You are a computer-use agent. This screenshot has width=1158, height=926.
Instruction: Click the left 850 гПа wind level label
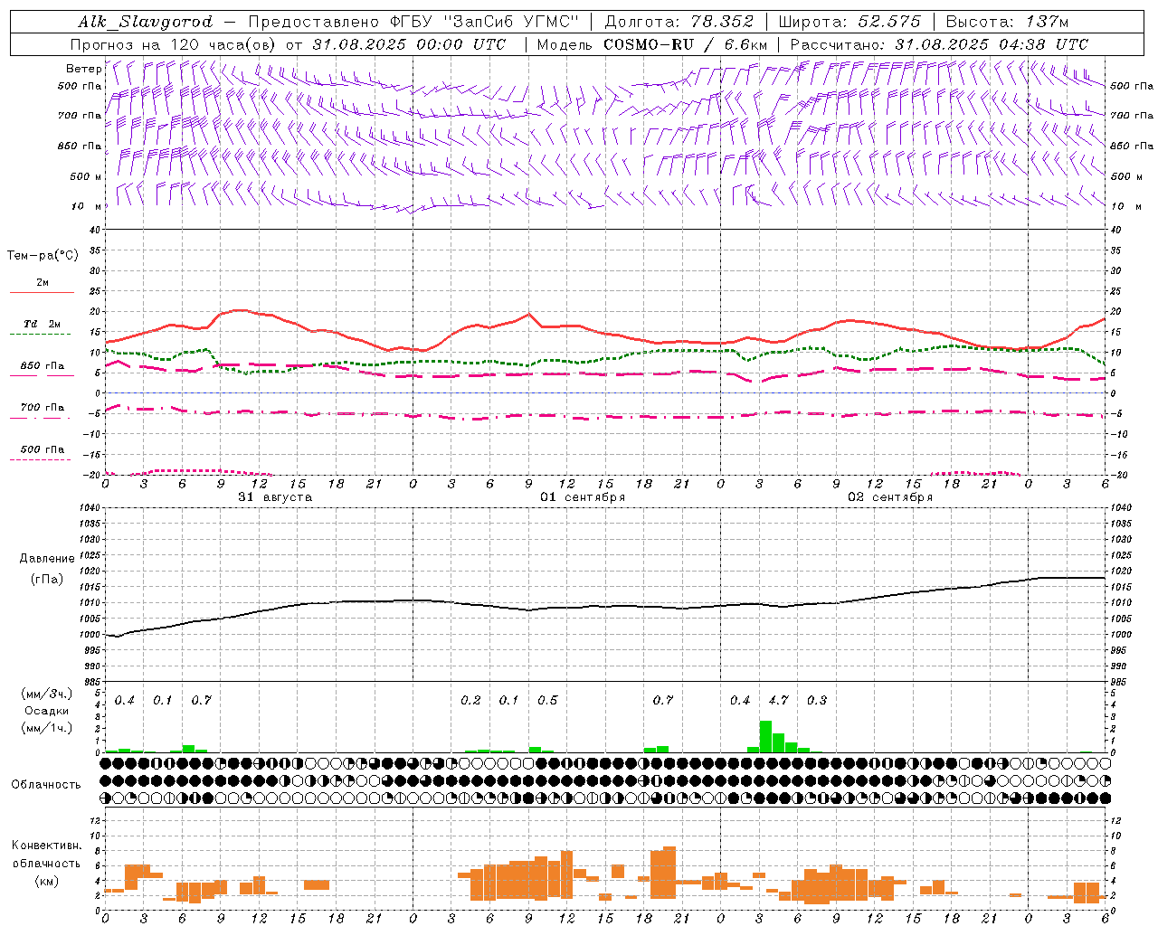click(x=80, y=146)
